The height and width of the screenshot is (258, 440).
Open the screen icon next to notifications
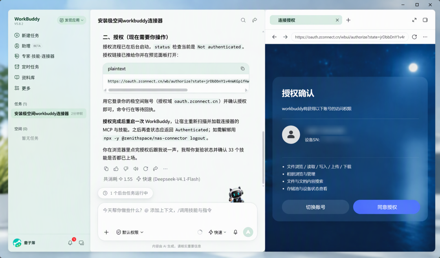tap(81, 243)
